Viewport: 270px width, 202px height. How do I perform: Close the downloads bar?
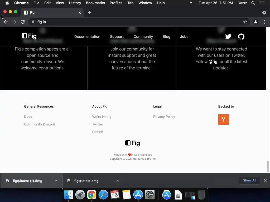point(265,180)
